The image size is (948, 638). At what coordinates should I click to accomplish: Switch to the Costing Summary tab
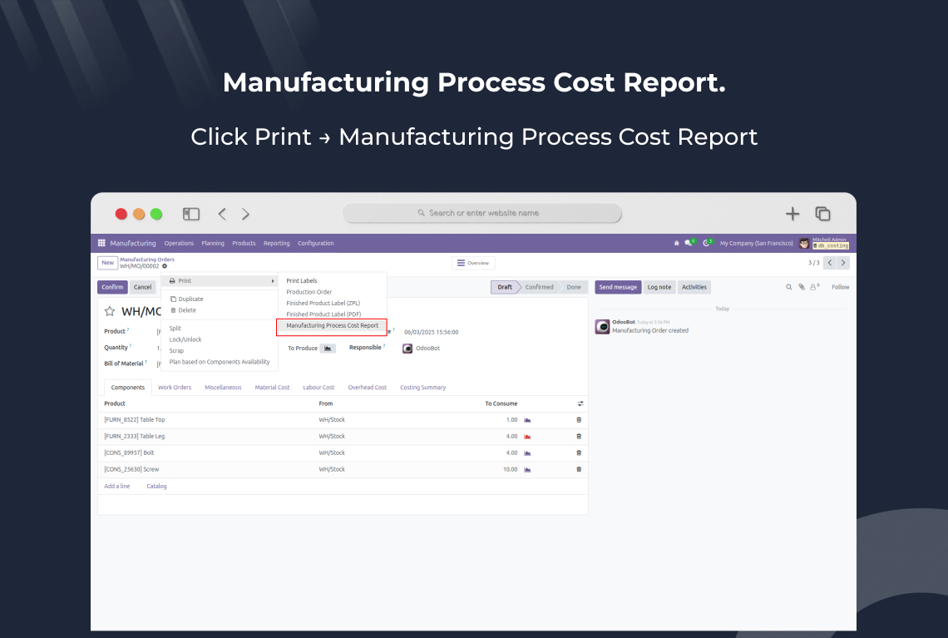(x=422, y=388)
